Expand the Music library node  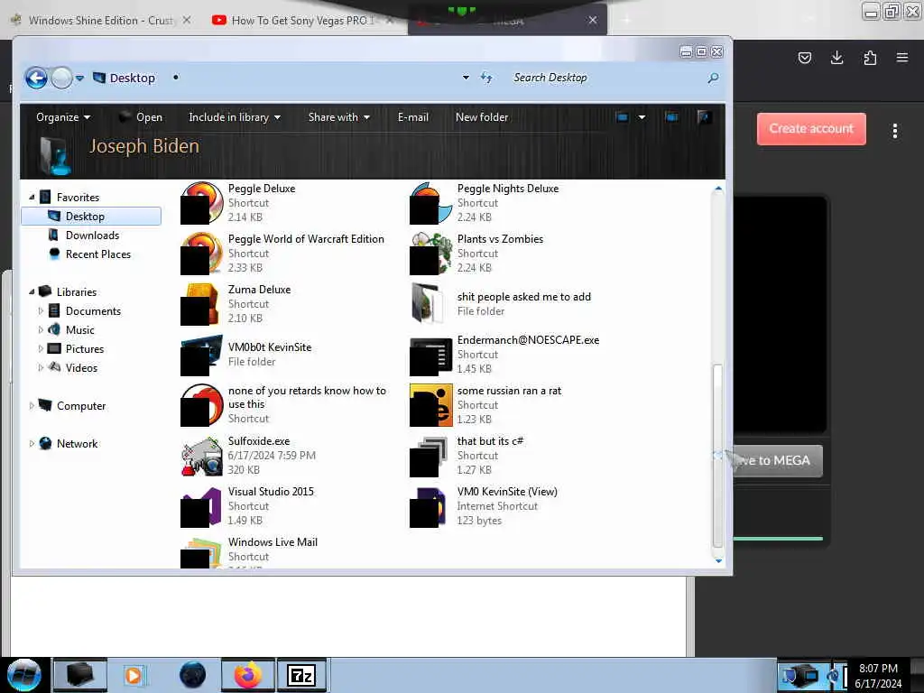(41, 330)
